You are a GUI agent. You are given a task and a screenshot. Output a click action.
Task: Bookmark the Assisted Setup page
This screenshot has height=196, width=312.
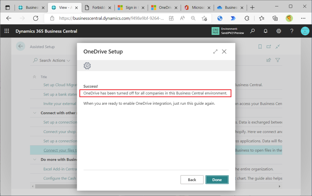coord(260,47)
